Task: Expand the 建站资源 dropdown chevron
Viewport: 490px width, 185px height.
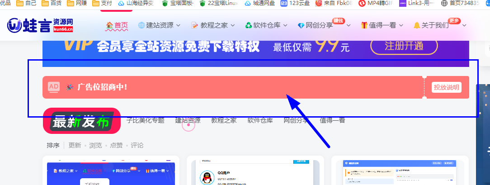Action: pyautogui.click(x=178, y=25)
